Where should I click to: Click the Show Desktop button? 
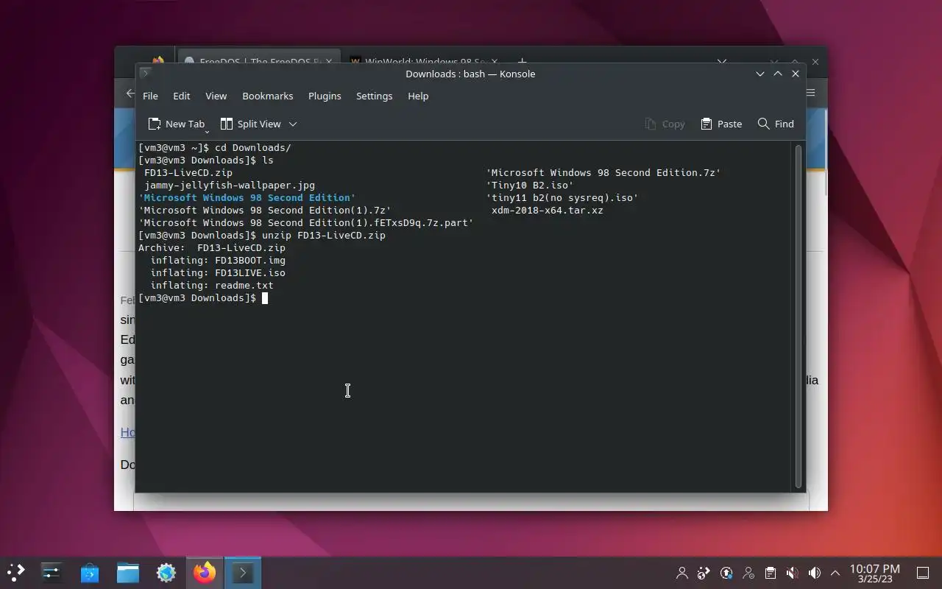tap(922, 573)
